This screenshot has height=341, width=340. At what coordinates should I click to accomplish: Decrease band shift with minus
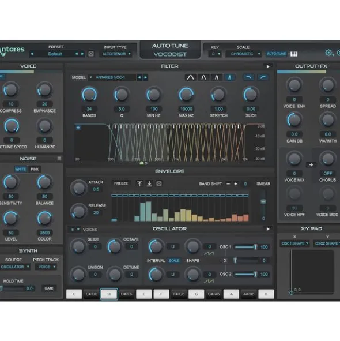point(228,184)
